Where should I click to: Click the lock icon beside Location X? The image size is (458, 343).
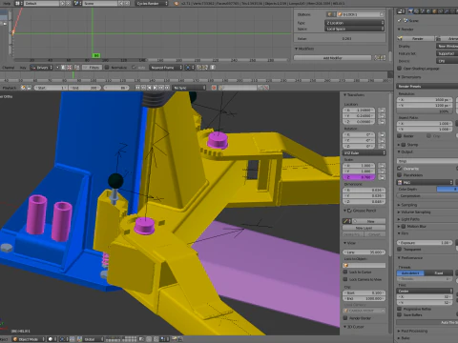[382, 111]
